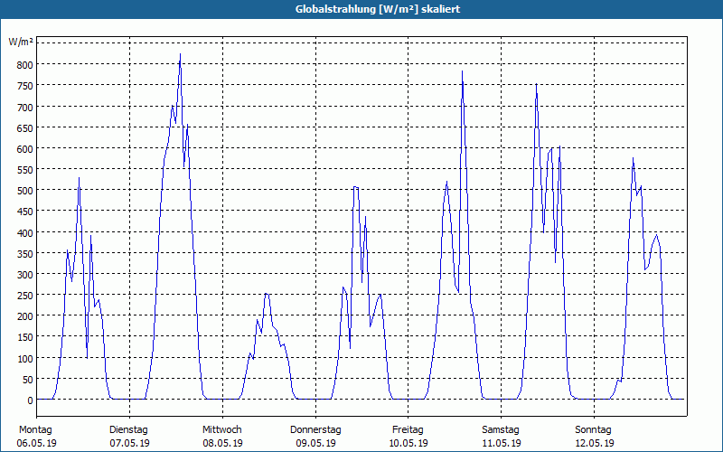Click the W/m² axis unit label
This screenshot has height=452, width=723.
click(21, 42)
